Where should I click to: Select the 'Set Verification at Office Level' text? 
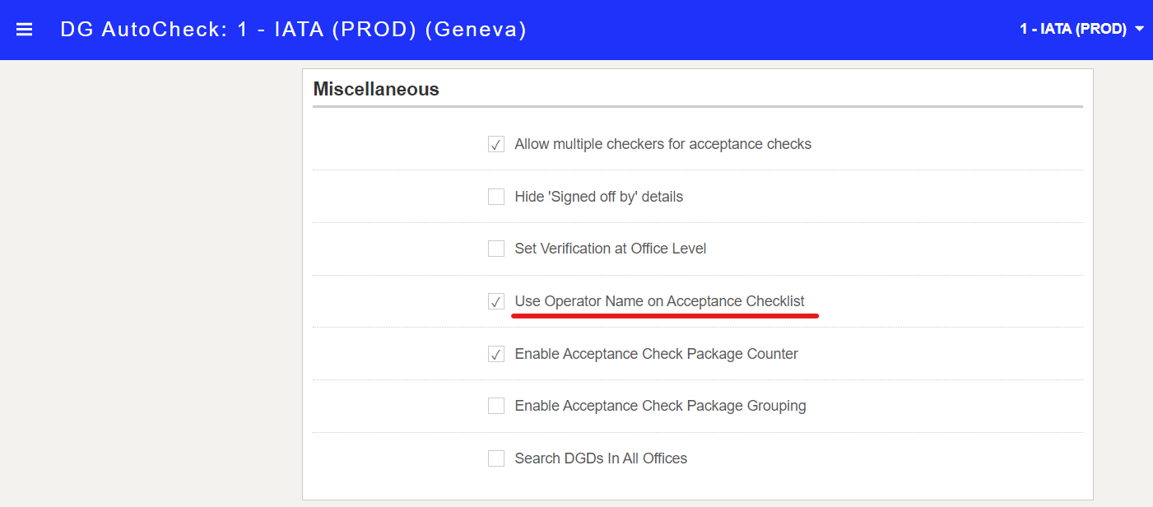tap(611, 249)
